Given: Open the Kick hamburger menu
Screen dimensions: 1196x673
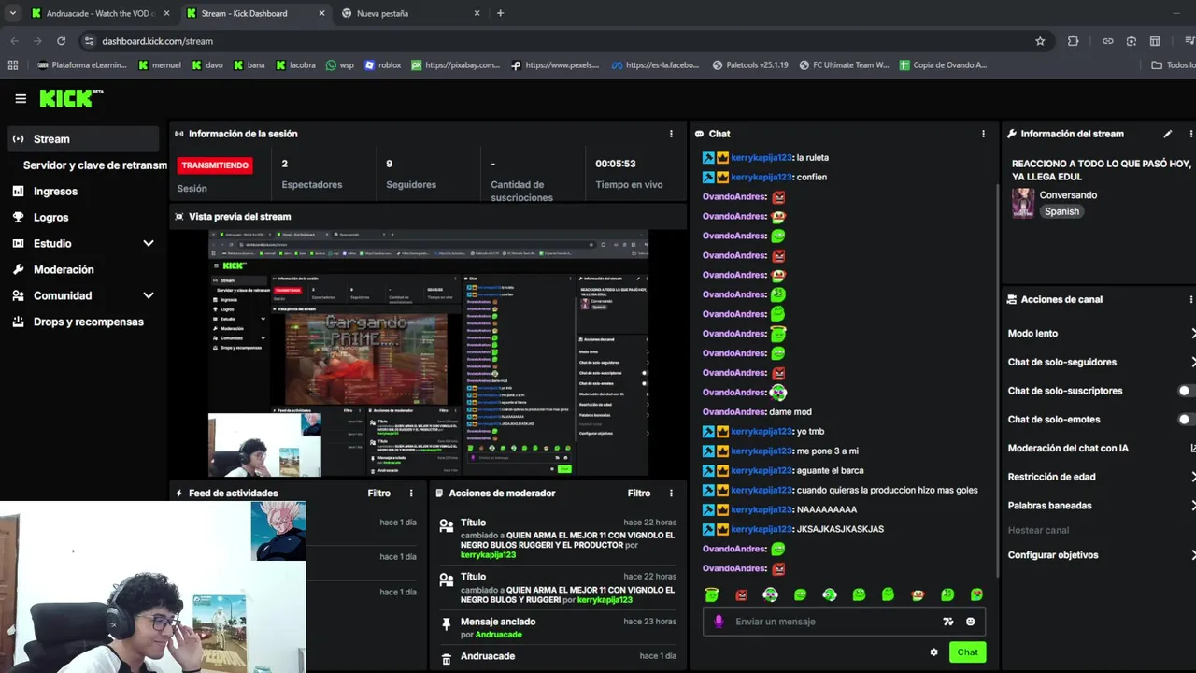Looking at the screenshot, I should coord(21,98).
